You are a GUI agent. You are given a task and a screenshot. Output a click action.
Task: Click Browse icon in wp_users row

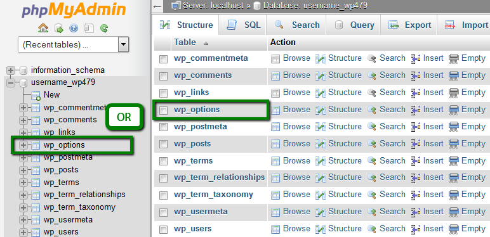275,229
